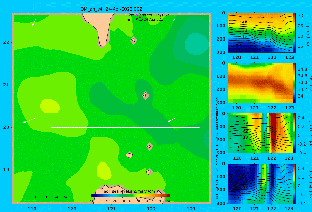This screenshot has width=312, height=212.
Task: Click the salinity colorbar
Action: (294, 83)
